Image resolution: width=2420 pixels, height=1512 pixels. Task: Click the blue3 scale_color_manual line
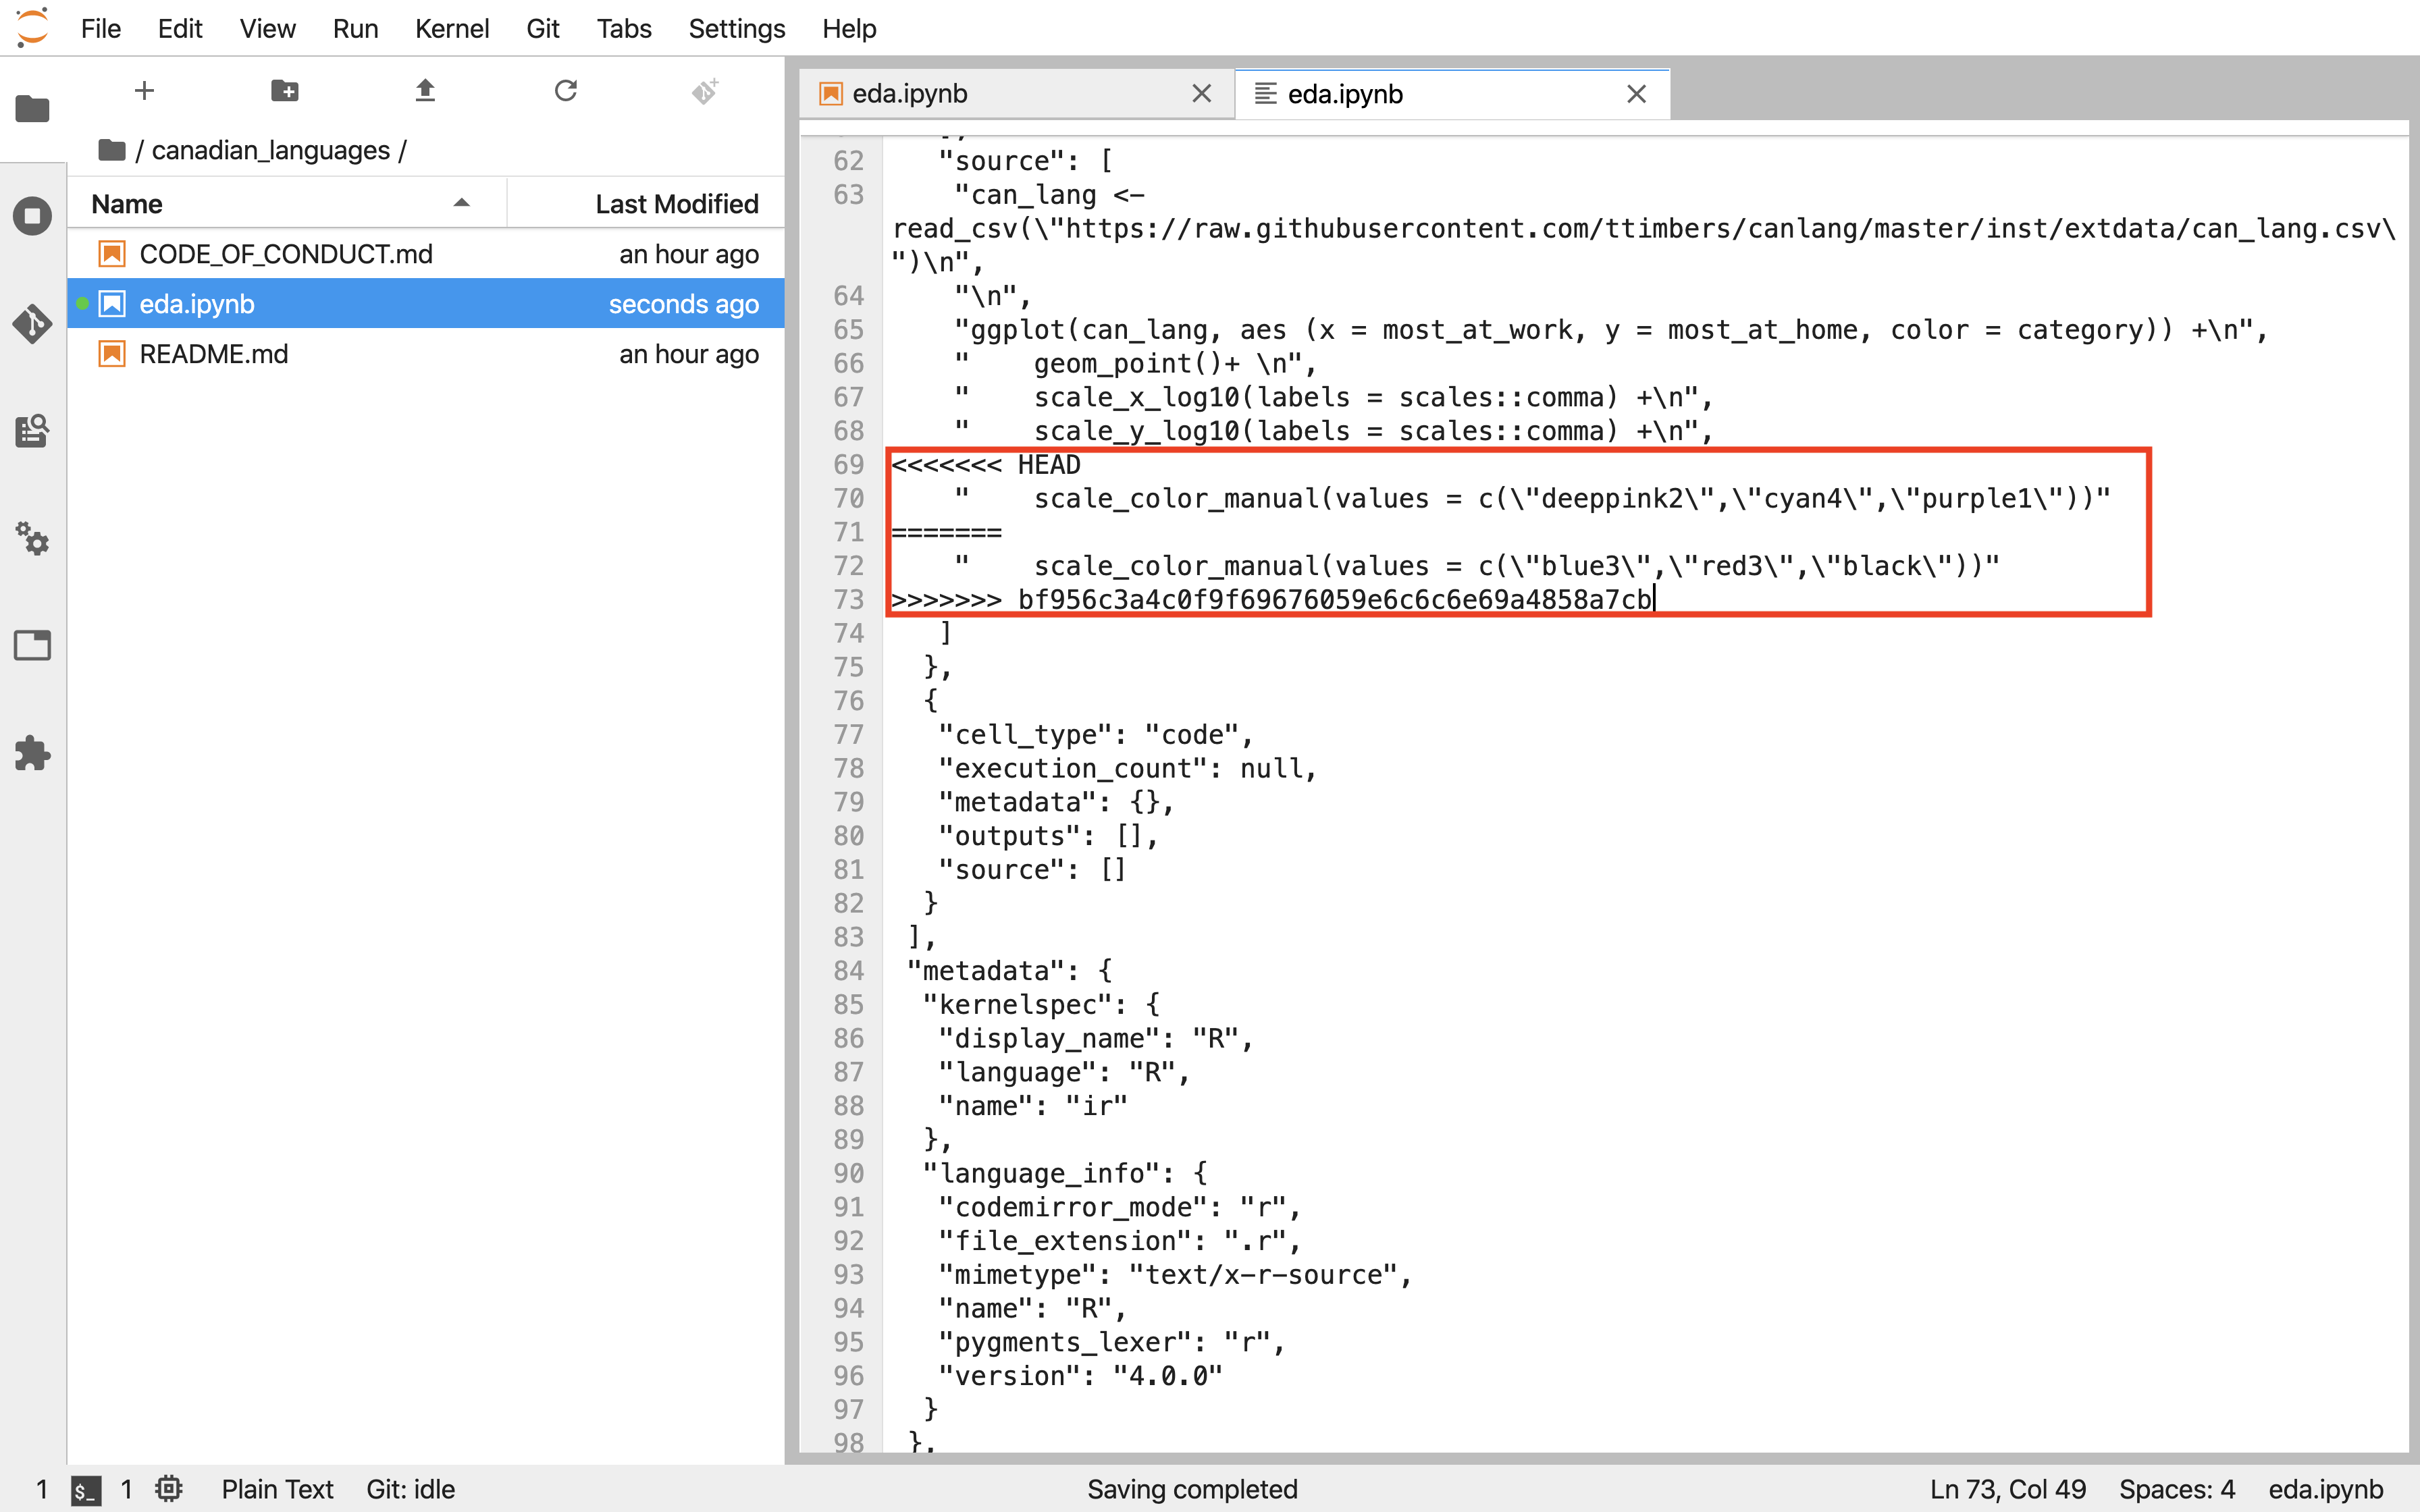[x=1476, y=566]
